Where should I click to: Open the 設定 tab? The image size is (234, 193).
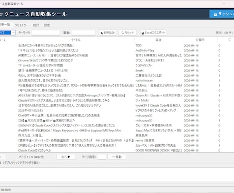click(x=47, y=25)
